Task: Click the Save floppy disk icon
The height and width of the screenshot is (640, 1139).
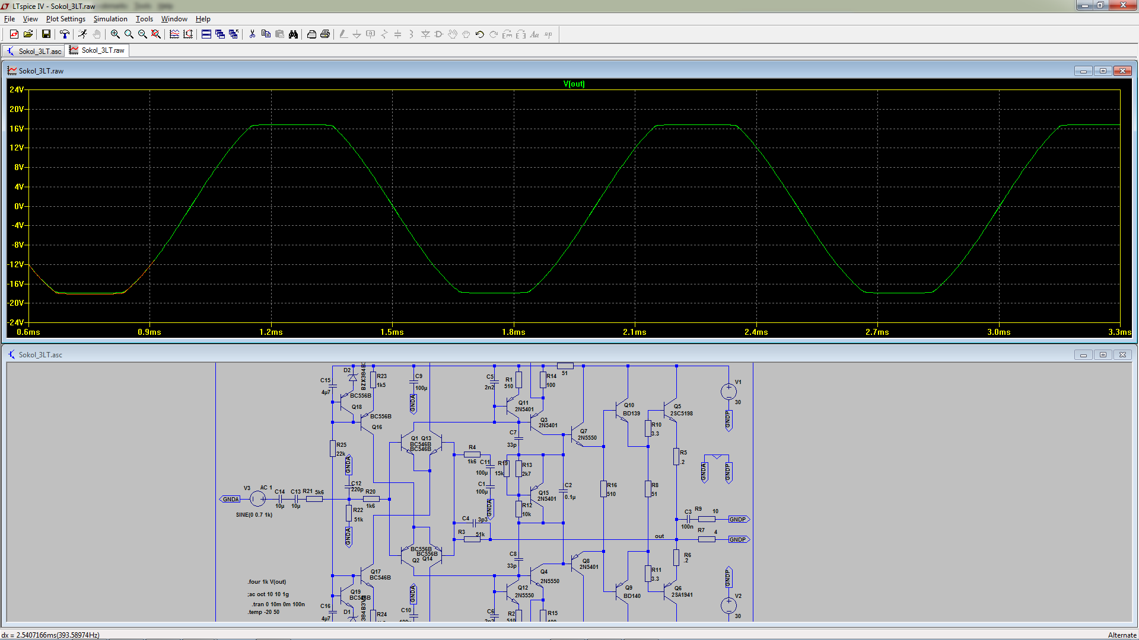Action: pyautogui.click(x=46, y=34)
